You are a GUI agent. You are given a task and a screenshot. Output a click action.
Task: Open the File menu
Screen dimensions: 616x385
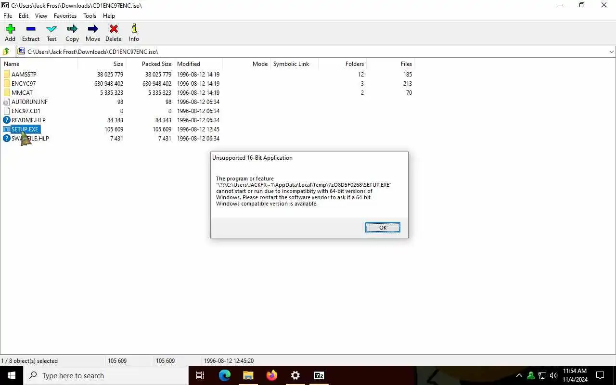point(8,16)
